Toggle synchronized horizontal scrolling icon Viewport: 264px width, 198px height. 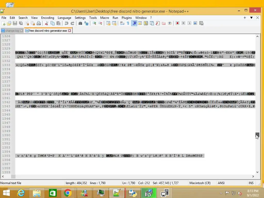[114, 23]
